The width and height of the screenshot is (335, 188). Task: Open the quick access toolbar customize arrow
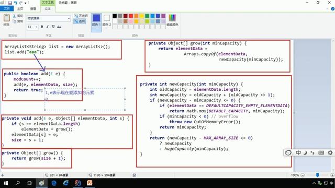pos(26,3)
